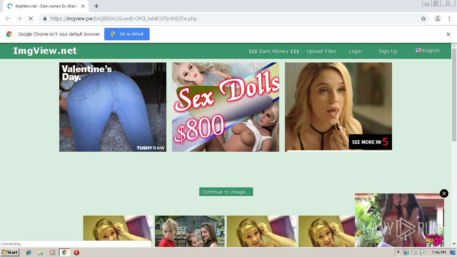Bookmark this page with the star
Screen dimensions: 457x257
423,19
